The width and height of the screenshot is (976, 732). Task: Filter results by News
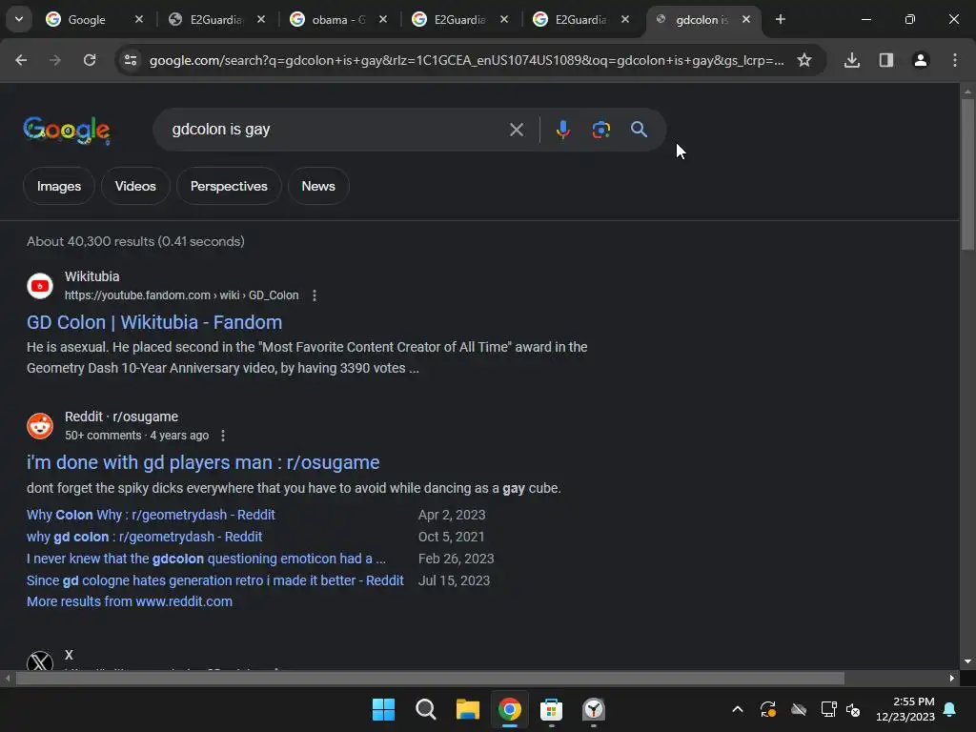point(318,186)
